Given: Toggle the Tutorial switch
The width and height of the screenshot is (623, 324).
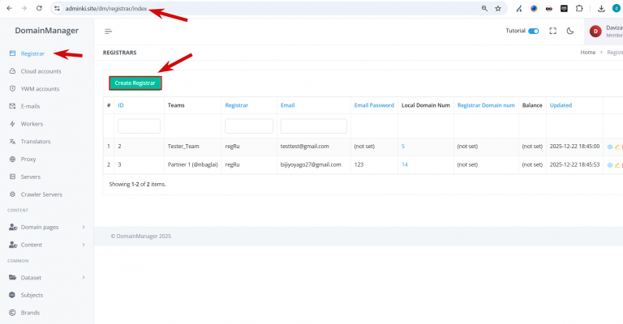Looking at the screenshot, I should coord(533,31).
